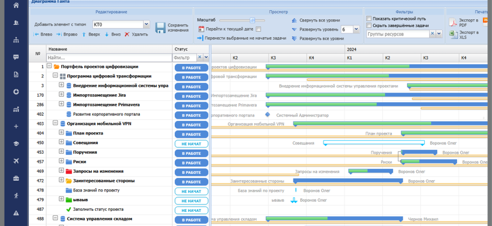The image size is (492, 226).
Task: Click the Export to PDF icon
Action: (454, 23)
